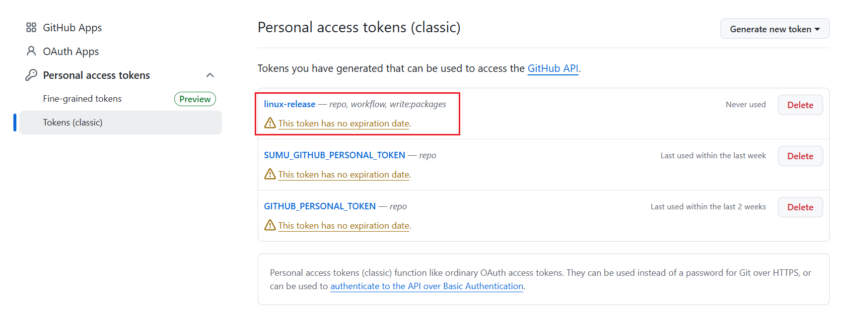Open the Generate new token dropdown

775,29
